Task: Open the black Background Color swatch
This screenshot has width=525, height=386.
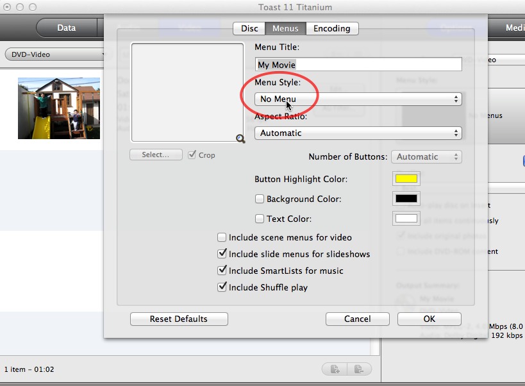Action: click(406, 199)
